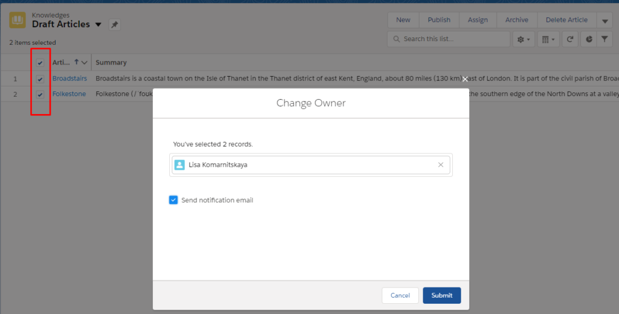The width and height of the screenshot is (619, 314).
Task: Uncheck the Broadstairs row checkbox
Action: (x=40, y=79)
